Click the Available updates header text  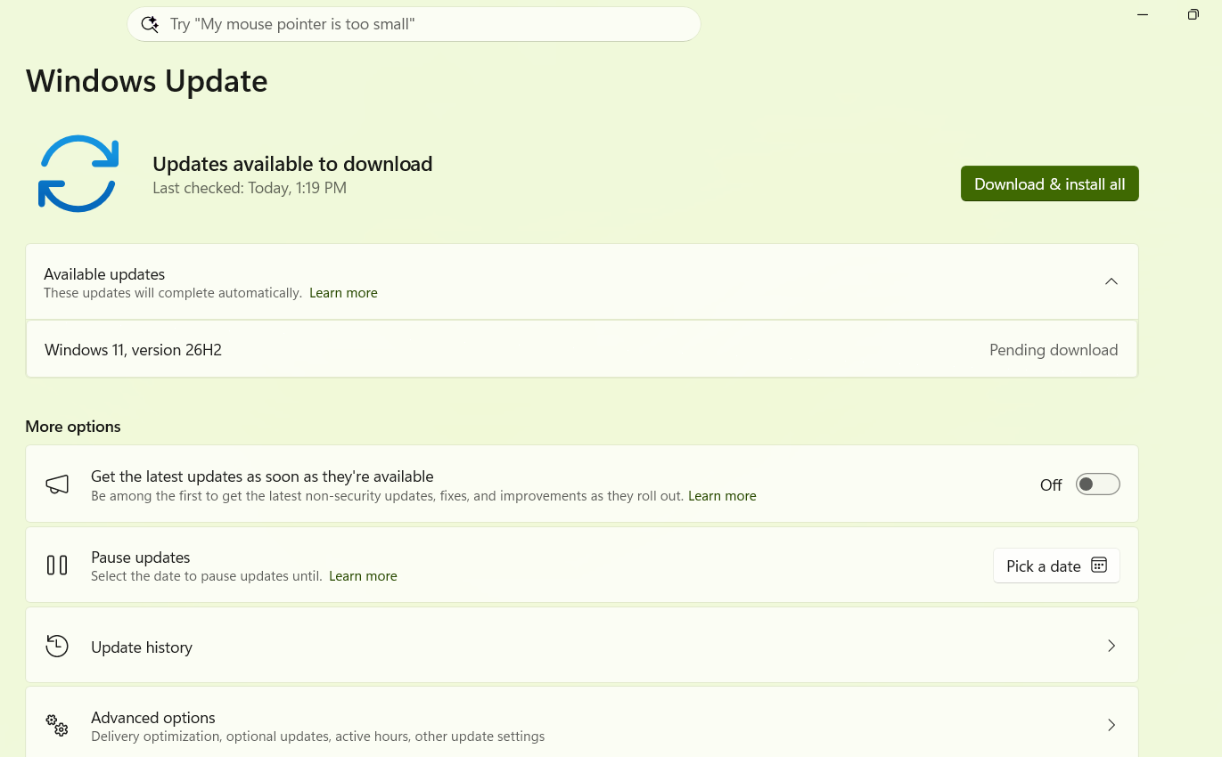point(104,274)
